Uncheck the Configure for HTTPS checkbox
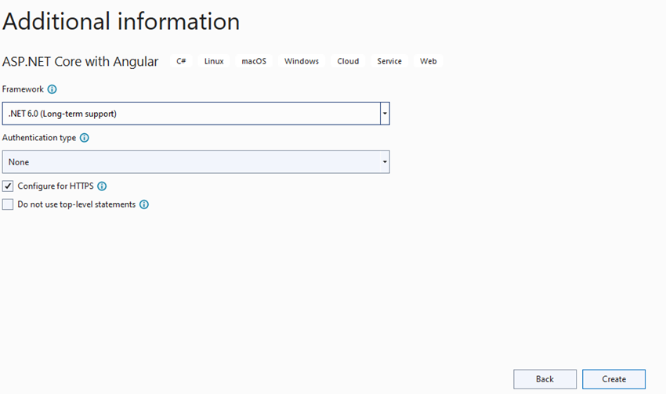The image size is (666, 394). tap(8, 186)
